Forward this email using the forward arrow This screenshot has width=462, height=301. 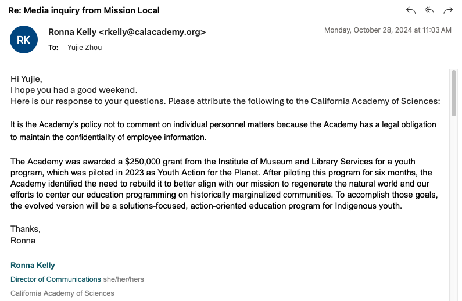click(x=448, y=10)
